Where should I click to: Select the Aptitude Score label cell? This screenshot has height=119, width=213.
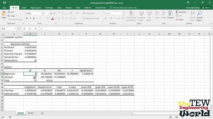pyautogui.click(x=14, y=94)
